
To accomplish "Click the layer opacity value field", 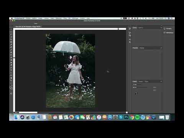I will [x=154, y=87].
